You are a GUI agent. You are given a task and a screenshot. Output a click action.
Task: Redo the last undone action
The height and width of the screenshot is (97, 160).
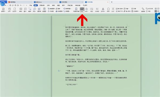click(x=24, y=5)
